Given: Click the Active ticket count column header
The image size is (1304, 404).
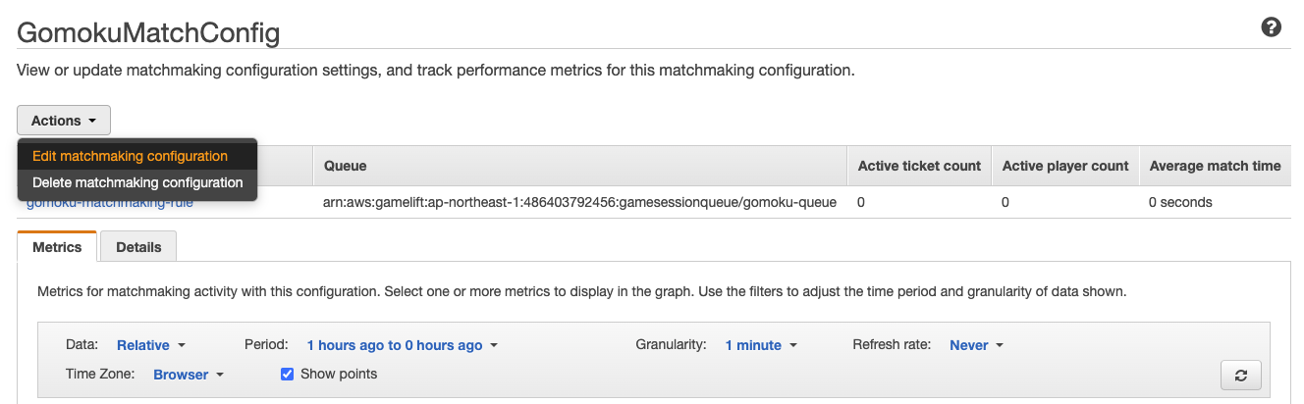Looking at the screenshot, I should click(919, 166).
